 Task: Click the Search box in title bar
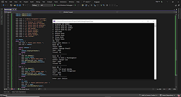[x=87, y=2]
